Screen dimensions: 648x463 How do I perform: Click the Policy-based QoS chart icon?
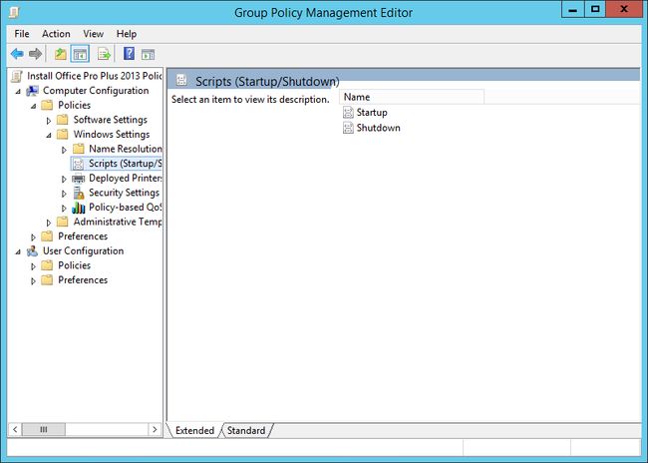point(78,208)
